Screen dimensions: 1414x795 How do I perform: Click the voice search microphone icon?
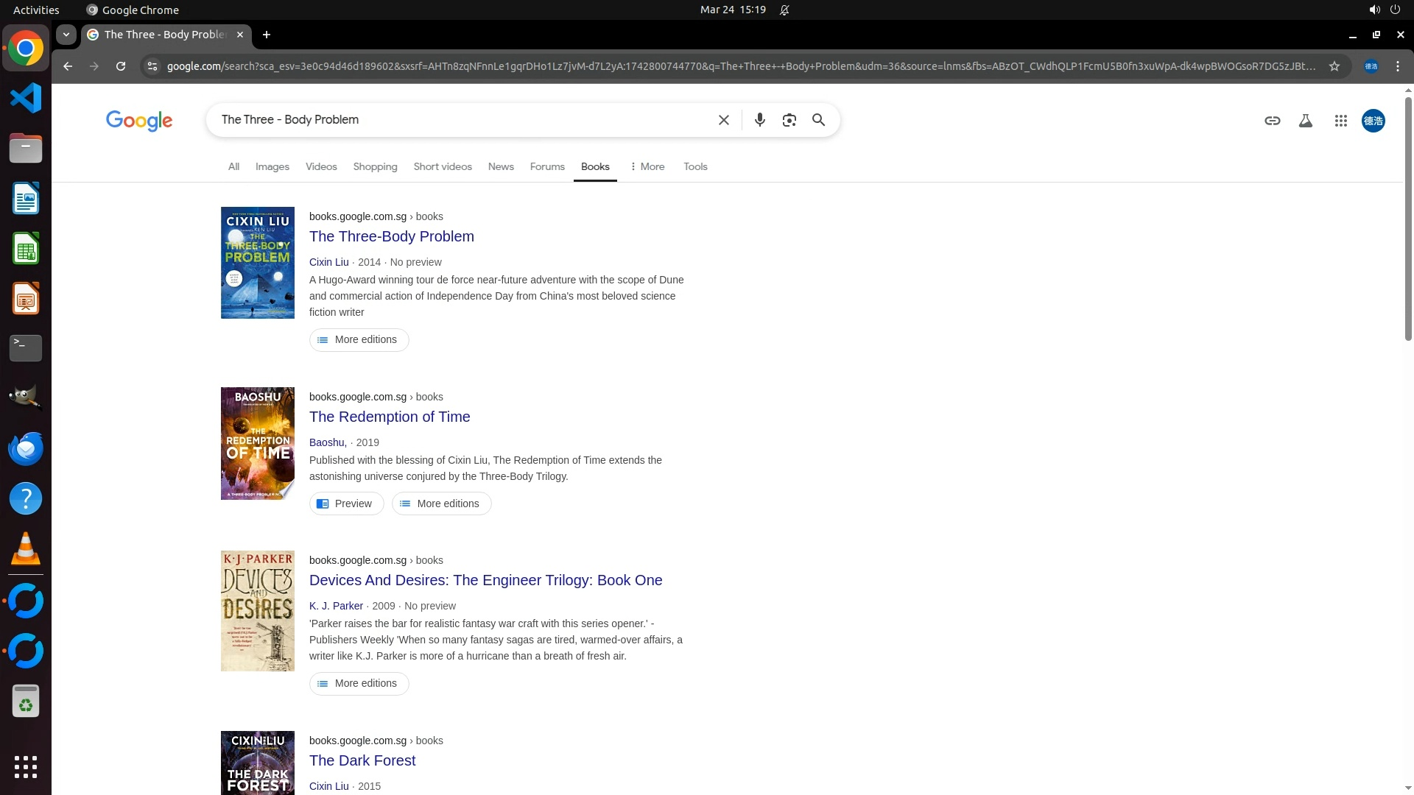coord(759,120)
